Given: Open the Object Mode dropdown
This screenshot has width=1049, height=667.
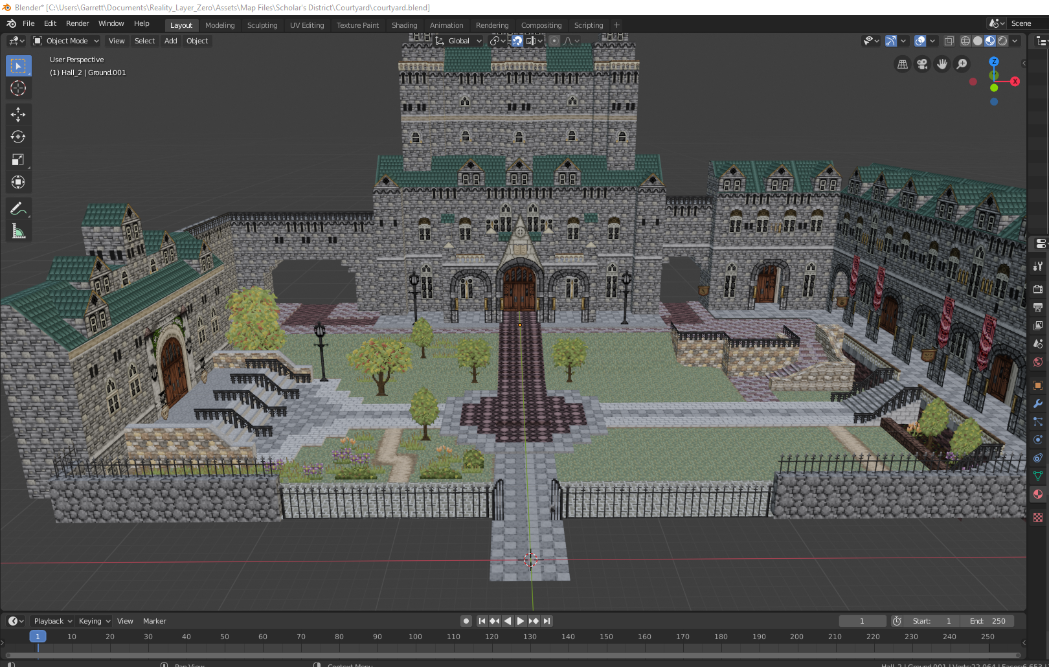Looking at the screenshot, I should coord(66,41).
